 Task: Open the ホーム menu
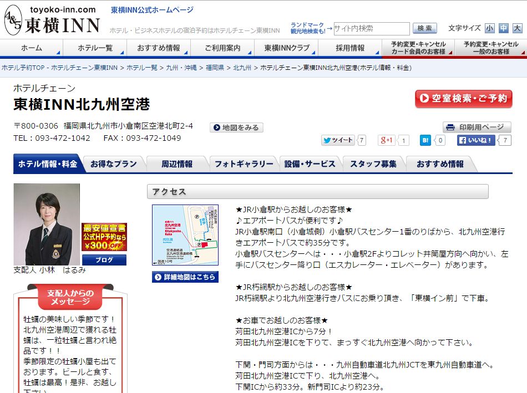point(32,48)
